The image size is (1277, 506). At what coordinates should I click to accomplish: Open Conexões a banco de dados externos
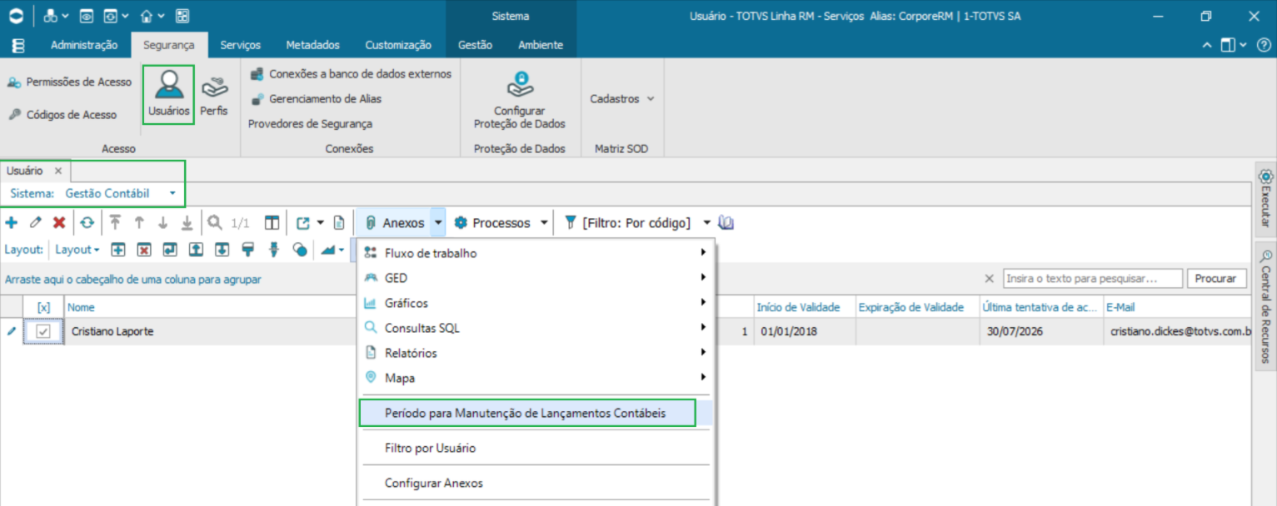pyautogui.click(x=351, y=74)
